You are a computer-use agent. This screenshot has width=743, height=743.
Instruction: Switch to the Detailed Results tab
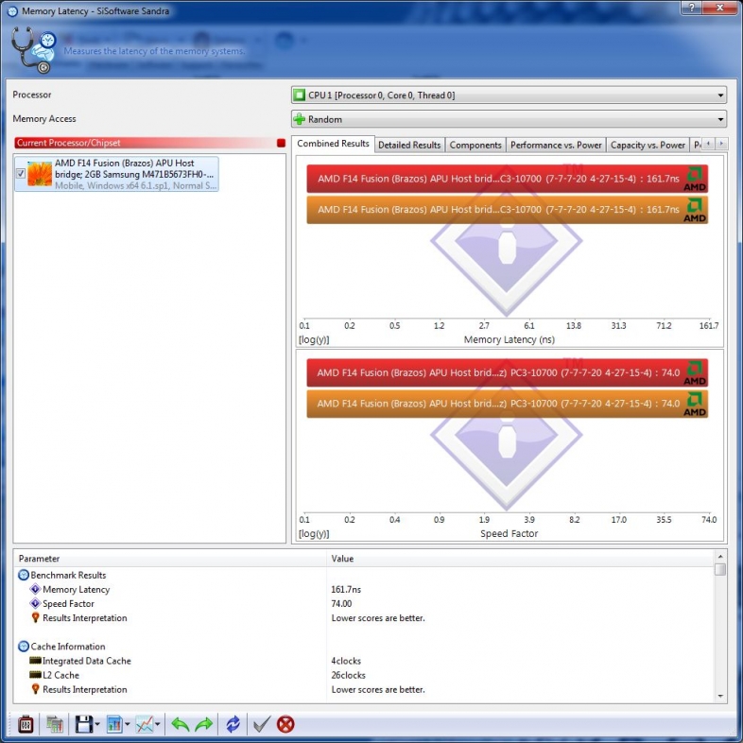point(409,145)
